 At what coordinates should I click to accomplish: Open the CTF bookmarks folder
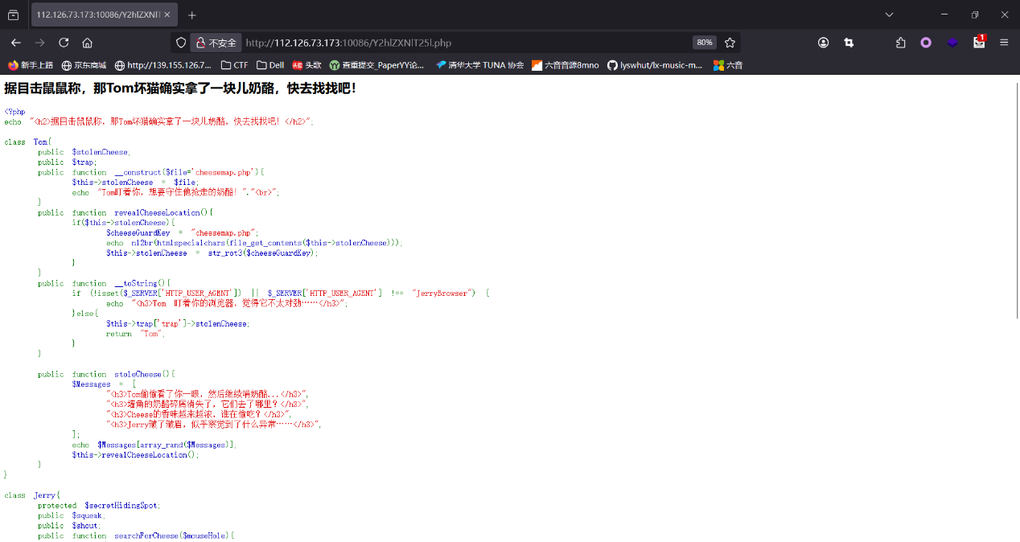coord(234,65)
